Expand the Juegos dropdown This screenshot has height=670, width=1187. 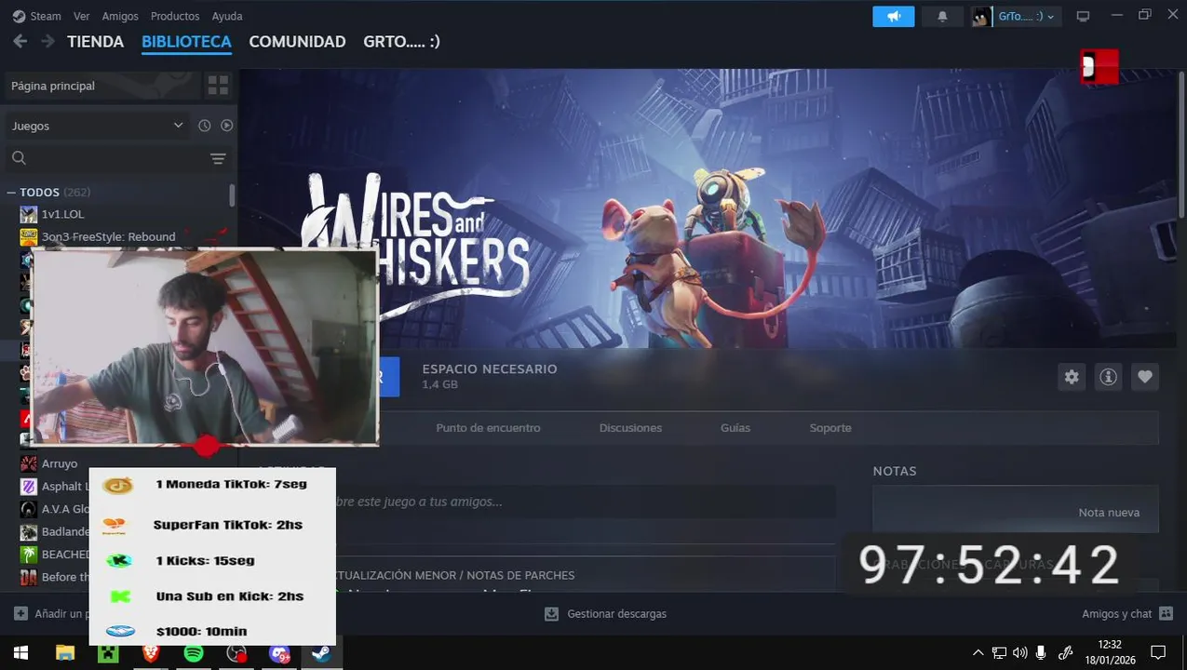(98, 126)
